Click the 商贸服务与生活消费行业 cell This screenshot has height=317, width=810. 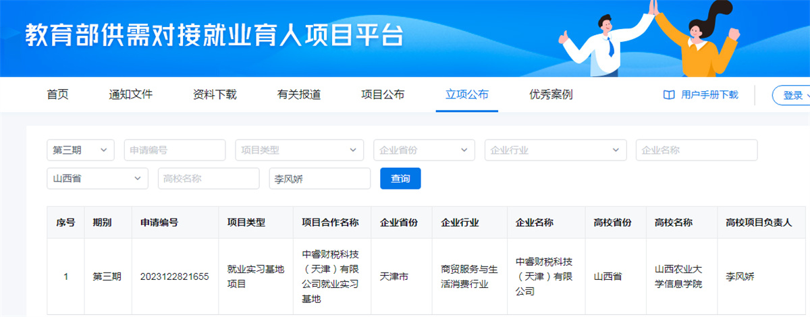pyautogui.click(x=469, y=277)
